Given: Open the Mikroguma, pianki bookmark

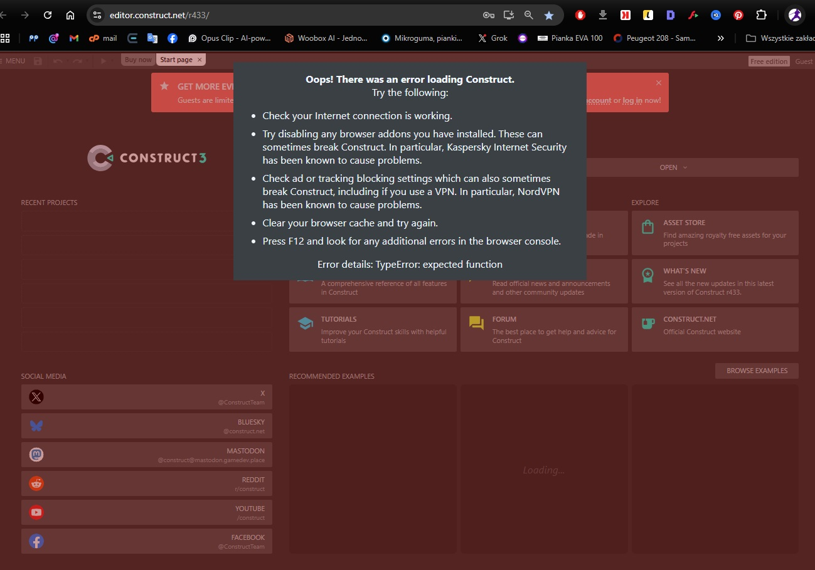Looking at the screenshot, I should click(422, 38).
